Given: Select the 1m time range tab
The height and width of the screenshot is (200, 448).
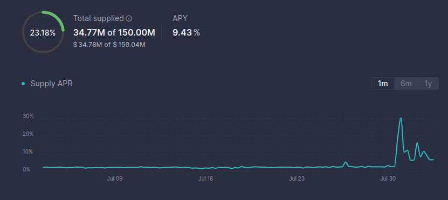Looking at the screenshot, I should (383, 84).
